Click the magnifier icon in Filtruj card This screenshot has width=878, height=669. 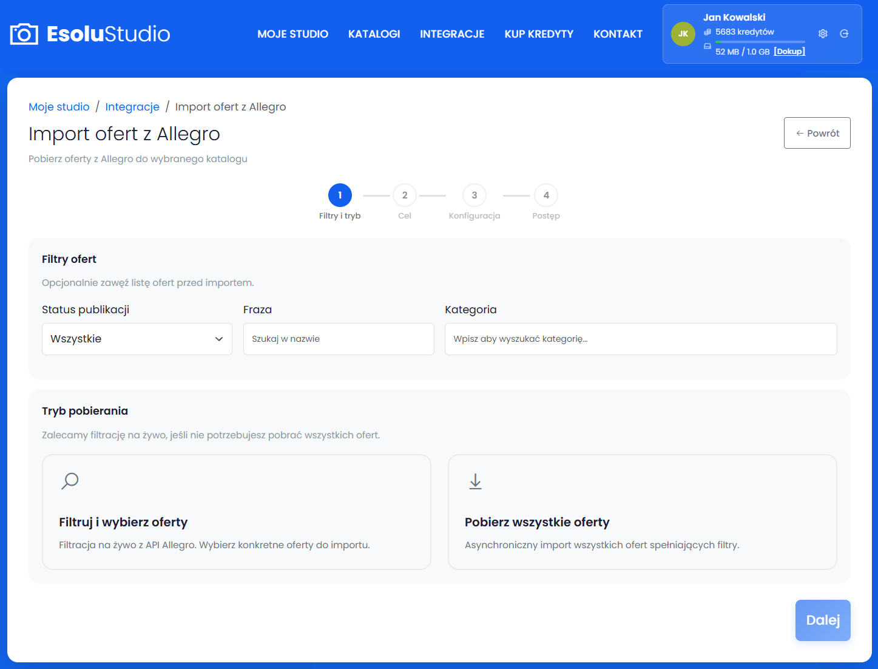[x=70, y=481]
